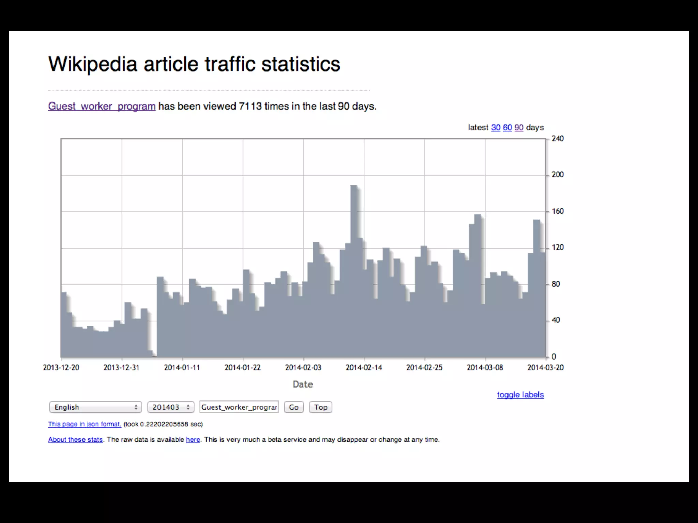Open This page in json format link
This screenshot has height=523, width=698.
pos(85,424)
